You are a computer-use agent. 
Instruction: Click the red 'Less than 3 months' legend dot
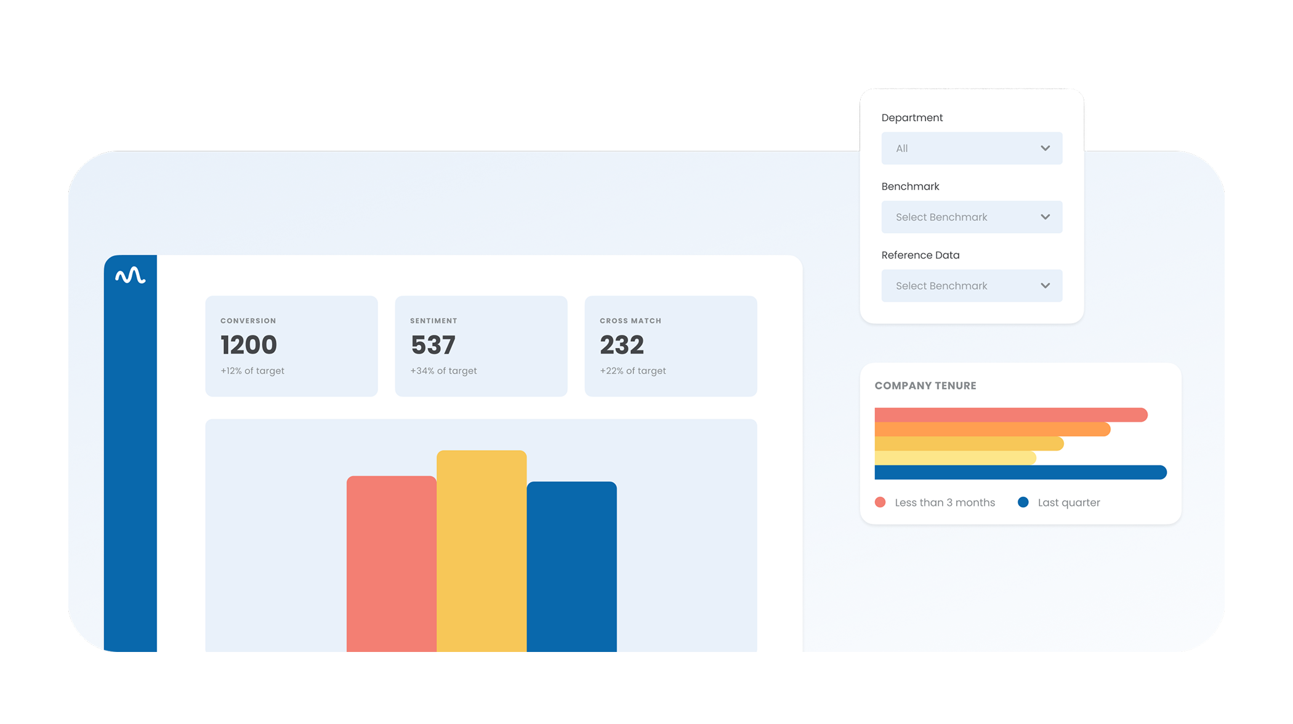tap(880, 502)
